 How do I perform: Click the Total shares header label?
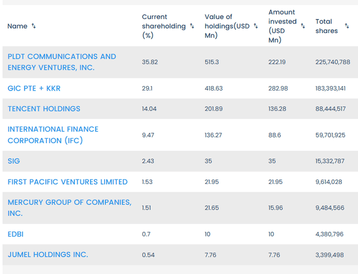[x=326, y=26]
